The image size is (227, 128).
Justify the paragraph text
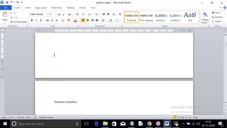click(97, 20)
